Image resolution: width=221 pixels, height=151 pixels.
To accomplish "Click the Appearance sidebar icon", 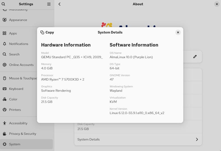I will pyautogui.click(x=5, y=20).
